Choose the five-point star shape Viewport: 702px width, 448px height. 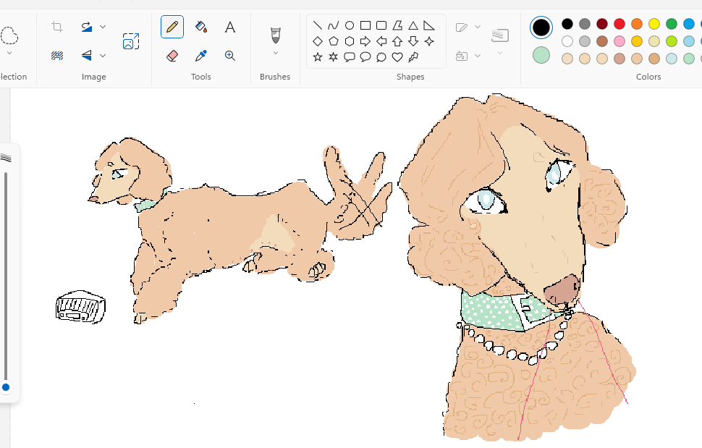tap(318, 56)
